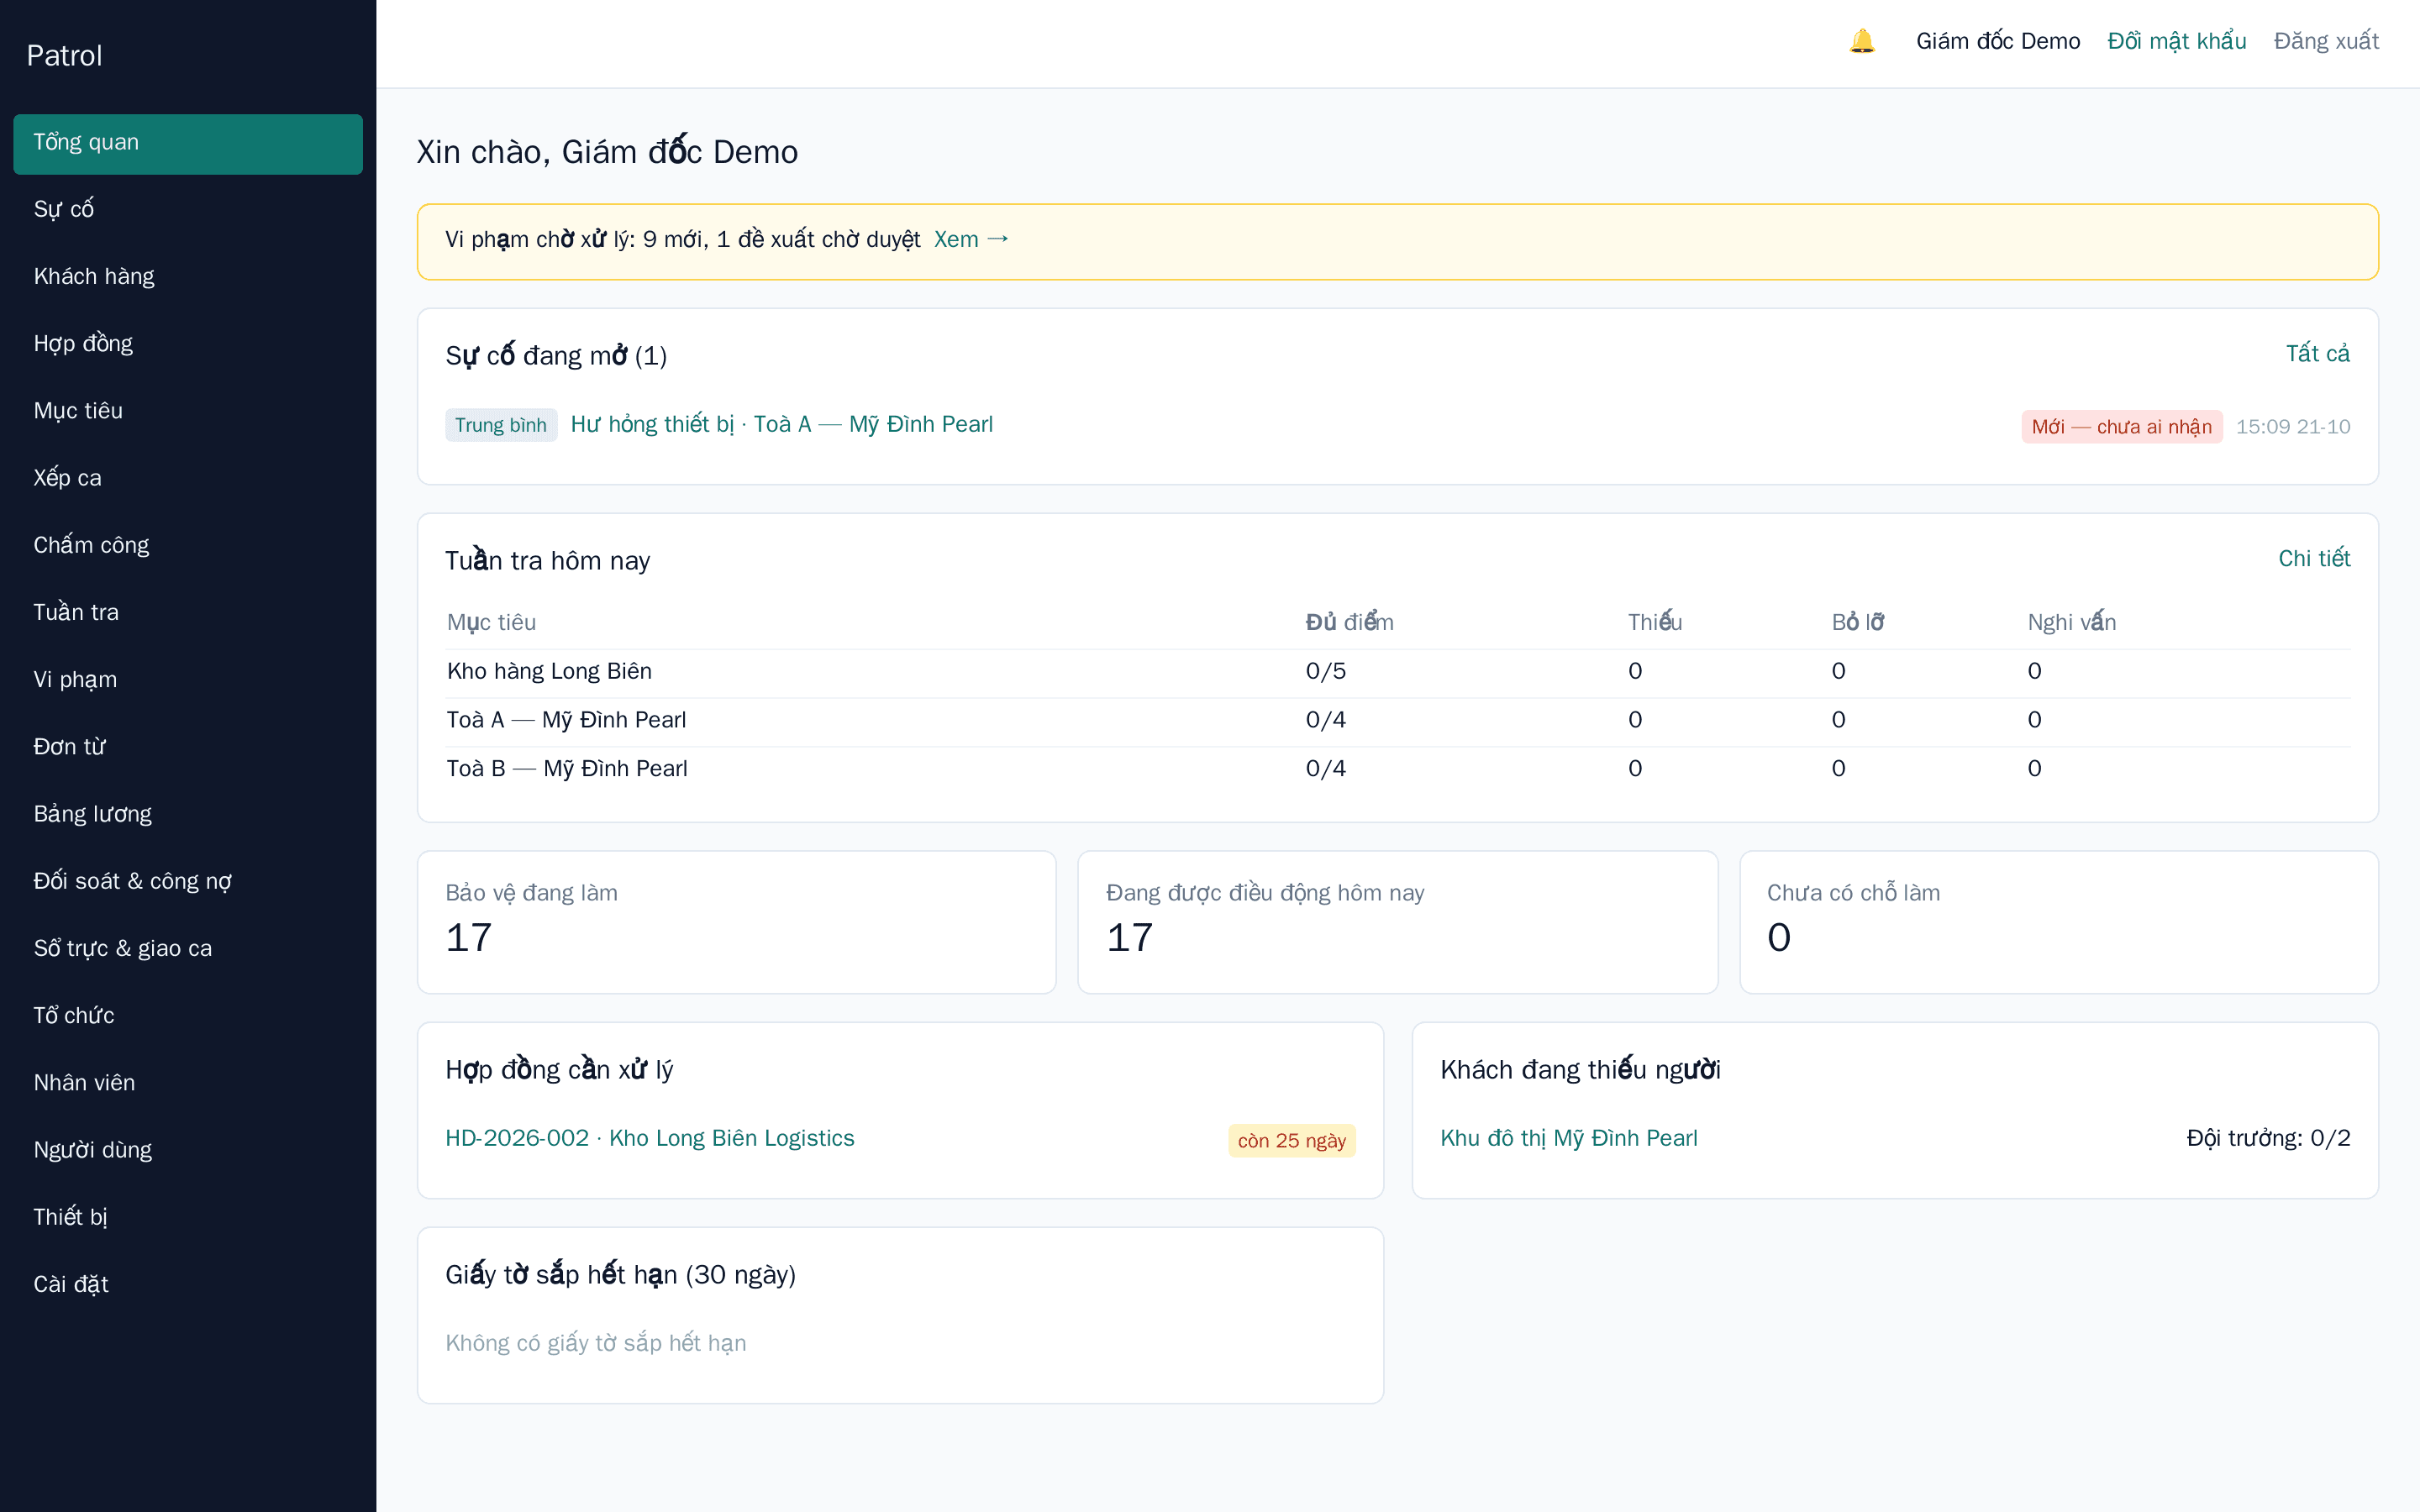Screen dimensions: 2420x1512
Task: Click Đổi mật khẩu link
Action: point(2176,41)
